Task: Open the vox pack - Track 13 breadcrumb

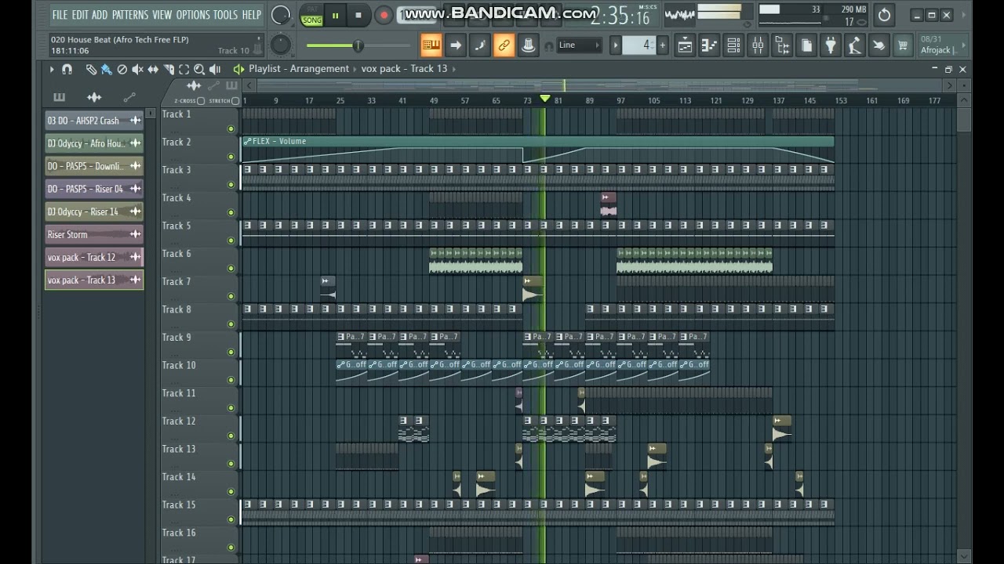Action: pos(404,69)
